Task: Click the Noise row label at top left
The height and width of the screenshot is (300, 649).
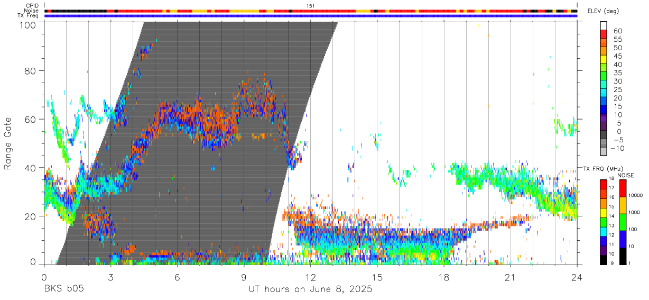Action: [32, 11]
